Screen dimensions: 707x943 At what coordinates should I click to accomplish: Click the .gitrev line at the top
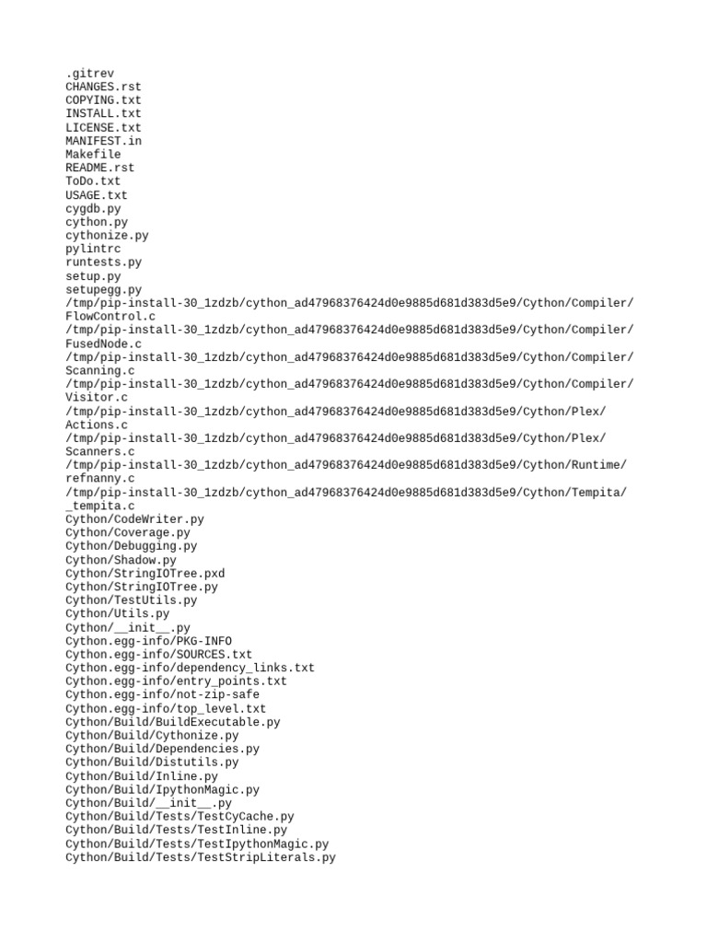[89, 74]
